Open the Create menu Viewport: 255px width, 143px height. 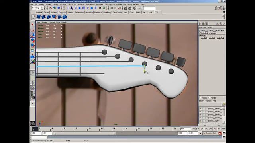49,4
